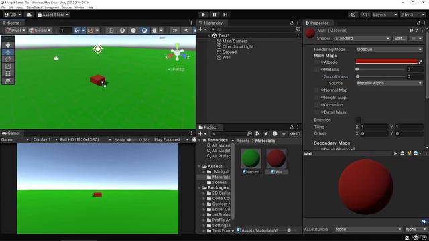Open the Component menu

(x=52, y=7)
